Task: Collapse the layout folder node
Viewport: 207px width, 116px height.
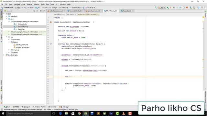Action: (x=9, y=42)
